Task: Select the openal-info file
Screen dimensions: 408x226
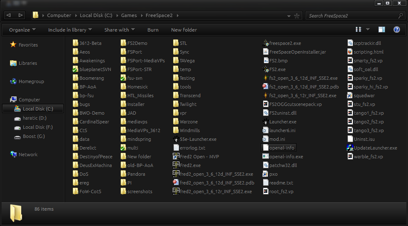Action: click(x=279, y=148)
